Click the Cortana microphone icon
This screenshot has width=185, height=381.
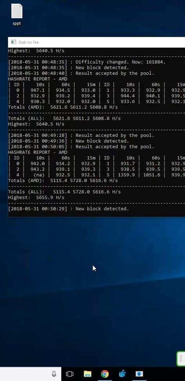[54, 374]
